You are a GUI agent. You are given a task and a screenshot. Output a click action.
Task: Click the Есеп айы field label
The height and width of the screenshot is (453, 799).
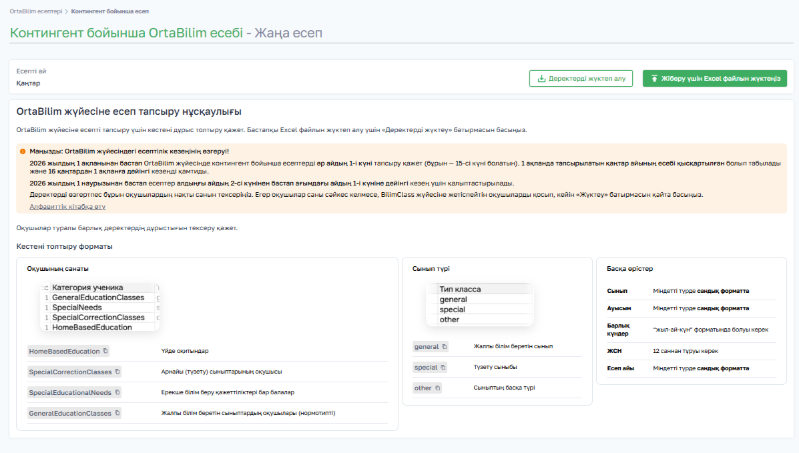[621, 368]
